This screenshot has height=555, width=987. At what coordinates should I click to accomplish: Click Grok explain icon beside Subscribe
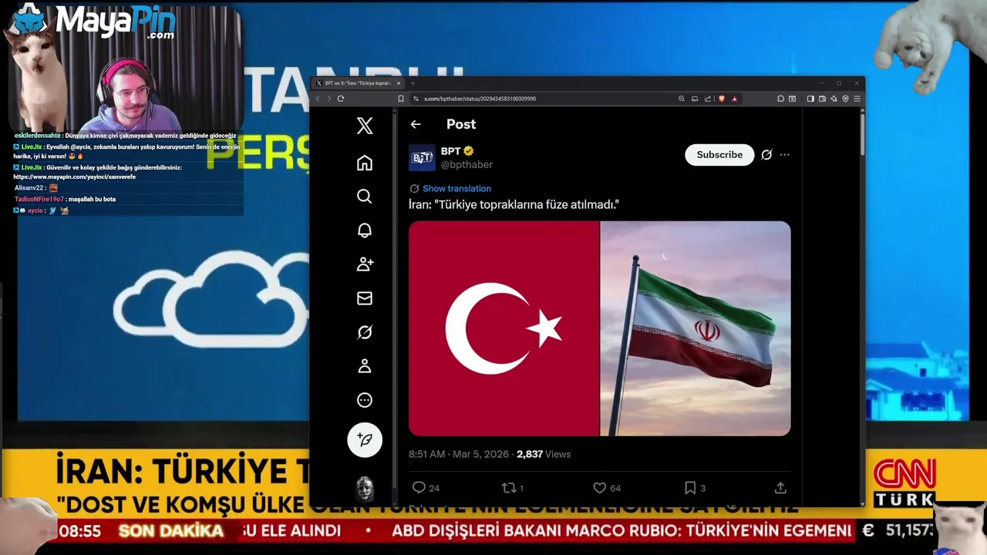[766, 155]
